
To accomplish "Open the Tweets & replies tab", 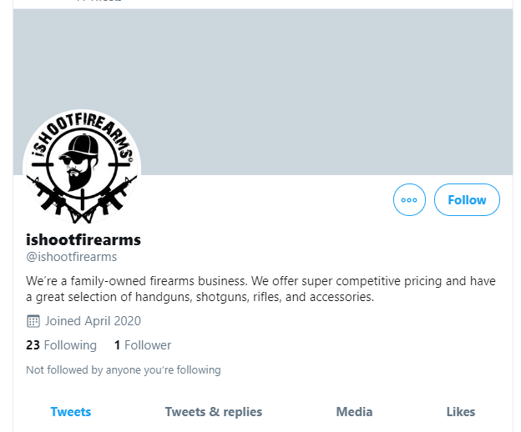I will point(214,412).
